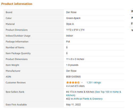Select the ASIN value B0B12439MX

(73, 77)
